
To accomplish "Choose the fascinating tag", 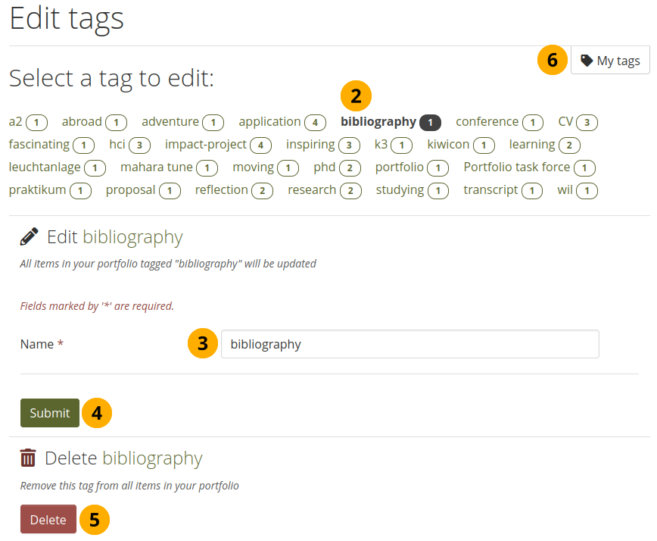I will point(39,144).
